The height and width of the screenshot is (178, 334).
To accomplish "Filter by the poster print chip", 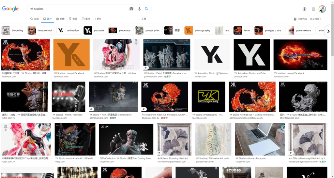I will [x=149, y=30].
